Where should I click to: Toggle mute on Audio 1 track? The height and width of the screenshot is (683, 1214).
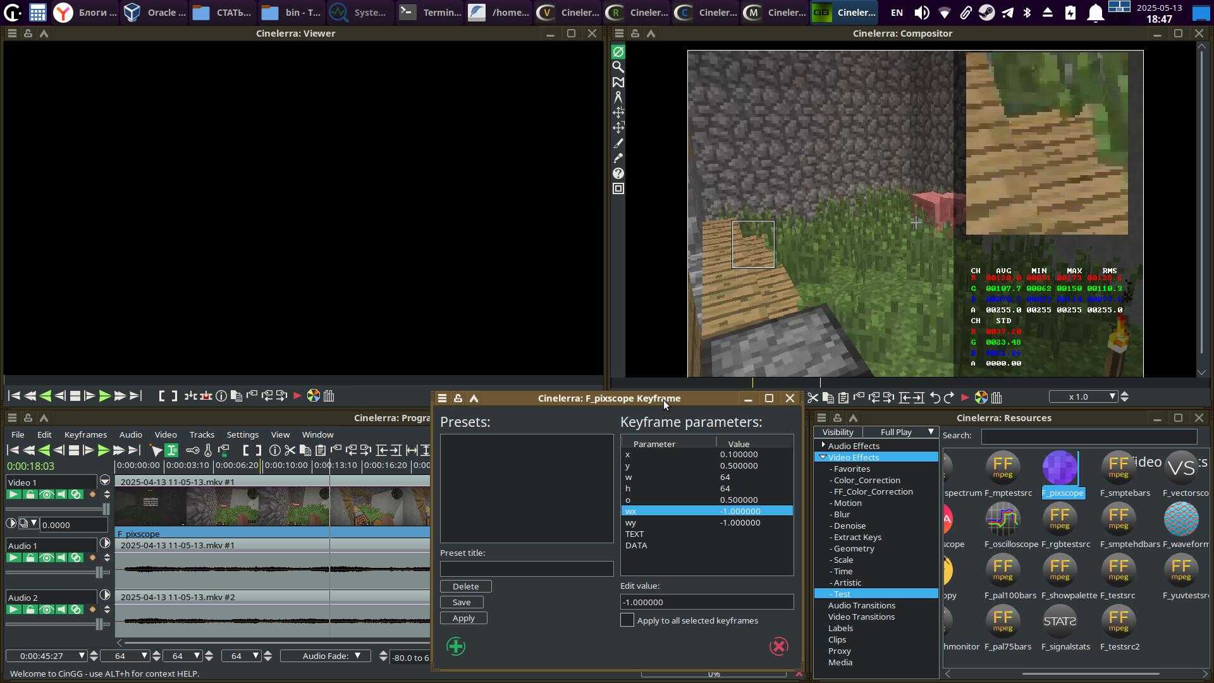(61, 558)
